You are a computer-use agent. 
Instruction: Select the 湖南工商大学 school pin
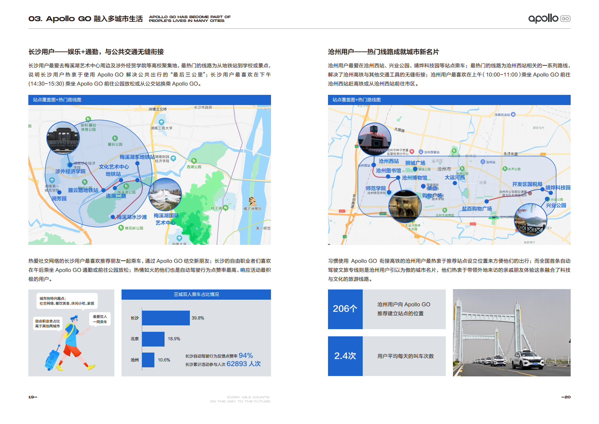(162, 122)
